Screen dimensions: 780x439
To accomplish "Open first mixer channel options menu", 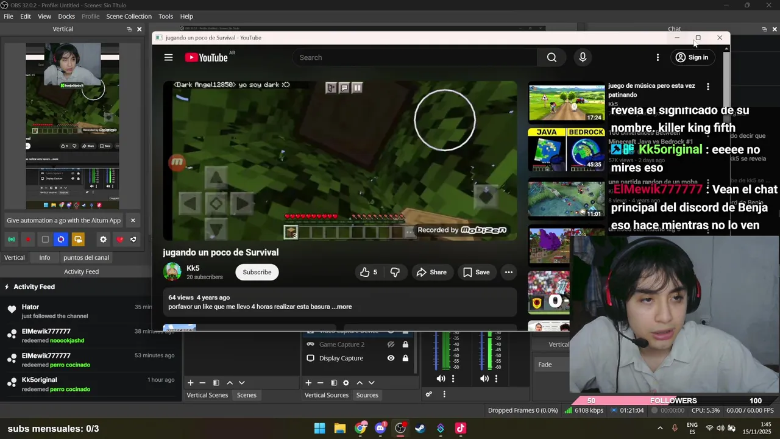I will click(453, 379).
